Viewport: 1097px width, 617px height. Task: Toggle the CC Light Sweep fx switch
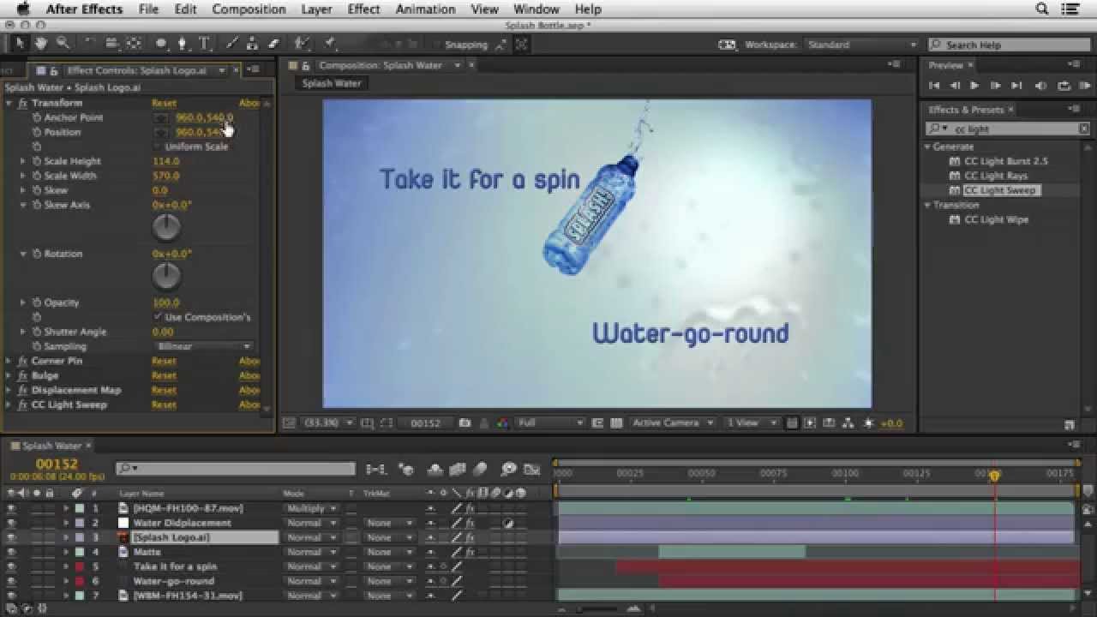click(23, 404)
